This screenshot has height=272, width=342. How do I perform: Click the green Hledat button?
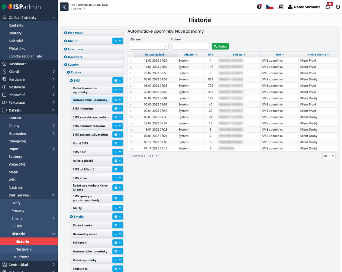point(220,46)
